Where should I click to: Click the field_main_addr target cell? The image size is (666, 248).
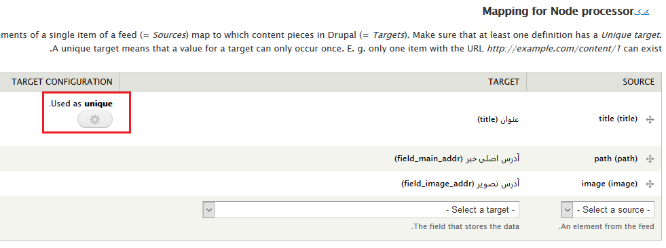point(457,159)
